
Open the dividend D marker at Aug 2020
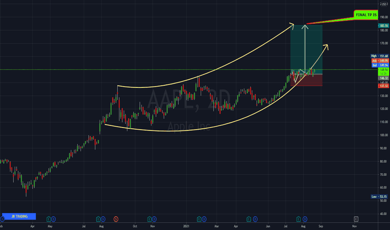(103, 219)
